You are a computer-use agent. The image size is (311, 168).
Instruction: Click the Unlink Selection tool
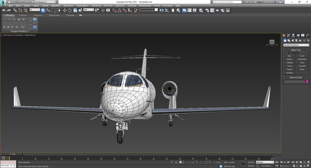tap(20, 10)
